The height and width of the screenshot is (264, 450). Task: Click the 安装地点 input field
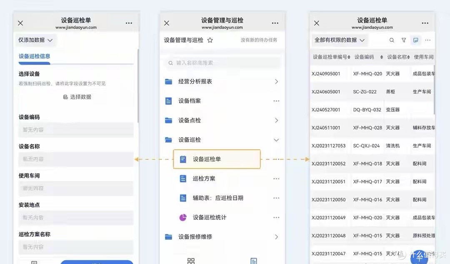pos(76,217)
